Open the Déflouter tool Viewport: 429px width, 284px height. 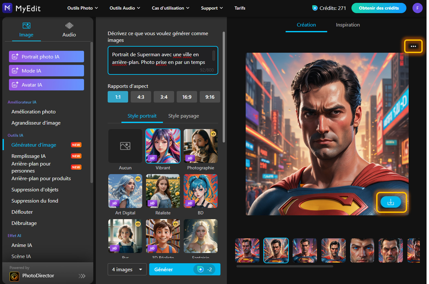click(x=22, y=212)
